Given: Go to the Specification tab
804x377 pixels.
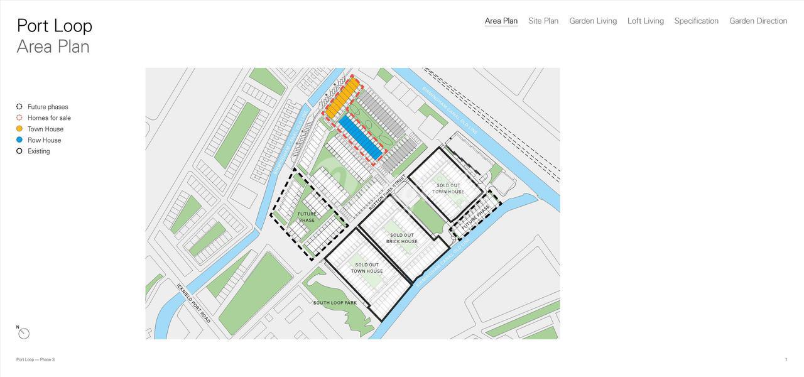Looking at the screenshot, I should click(696, 21).
